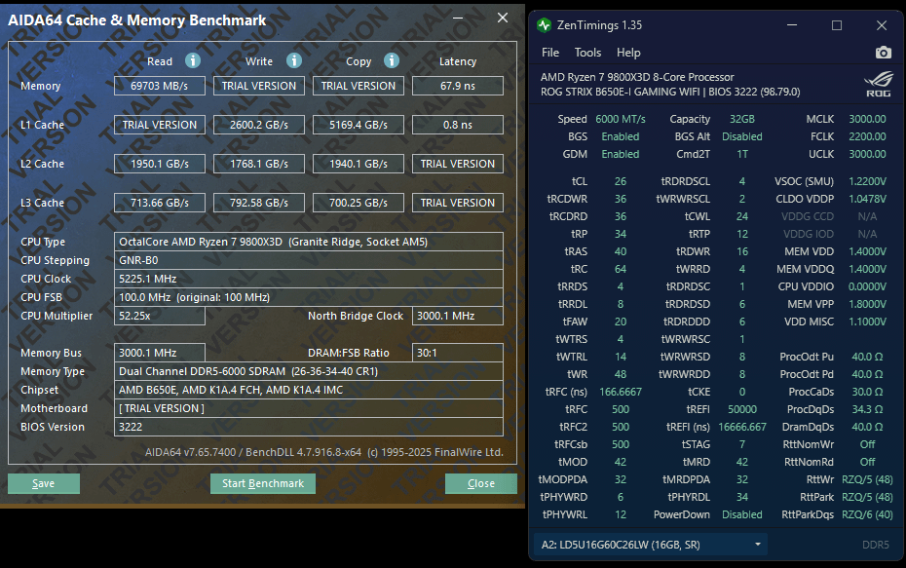Click the Read info icon in AIDA64

click(x=193, y=60)
